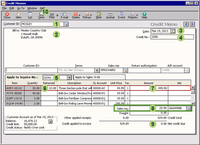Go to next credit memo arrow
The height and width of the screenshot is (145, 200).
coord(192,24)
